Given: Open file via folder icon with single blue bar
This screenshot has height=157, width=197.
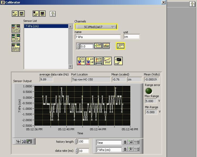Looking at the screenshot, I should coord(15,14).
